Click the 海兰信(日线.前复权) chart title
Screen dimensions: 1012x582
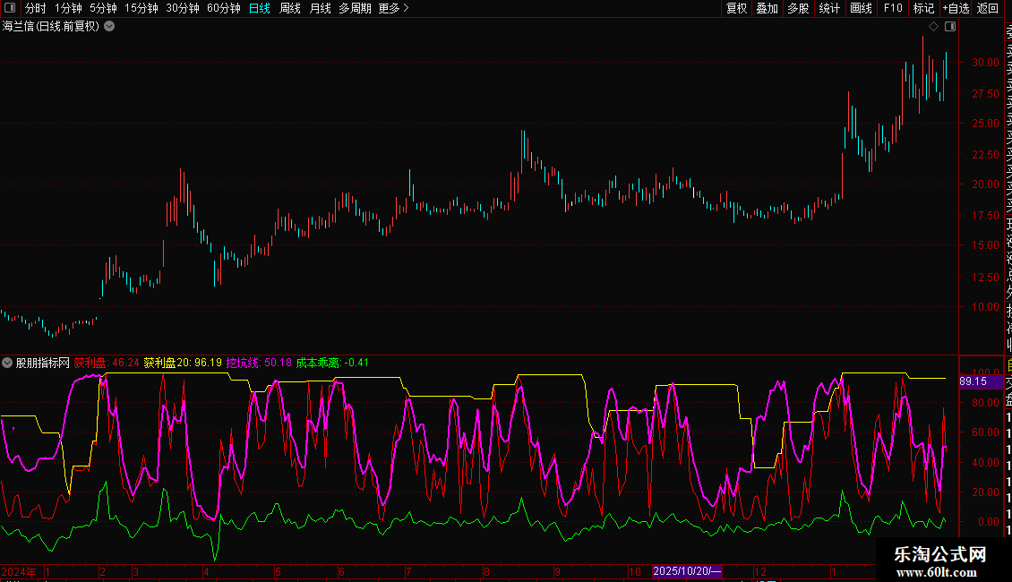51,26
